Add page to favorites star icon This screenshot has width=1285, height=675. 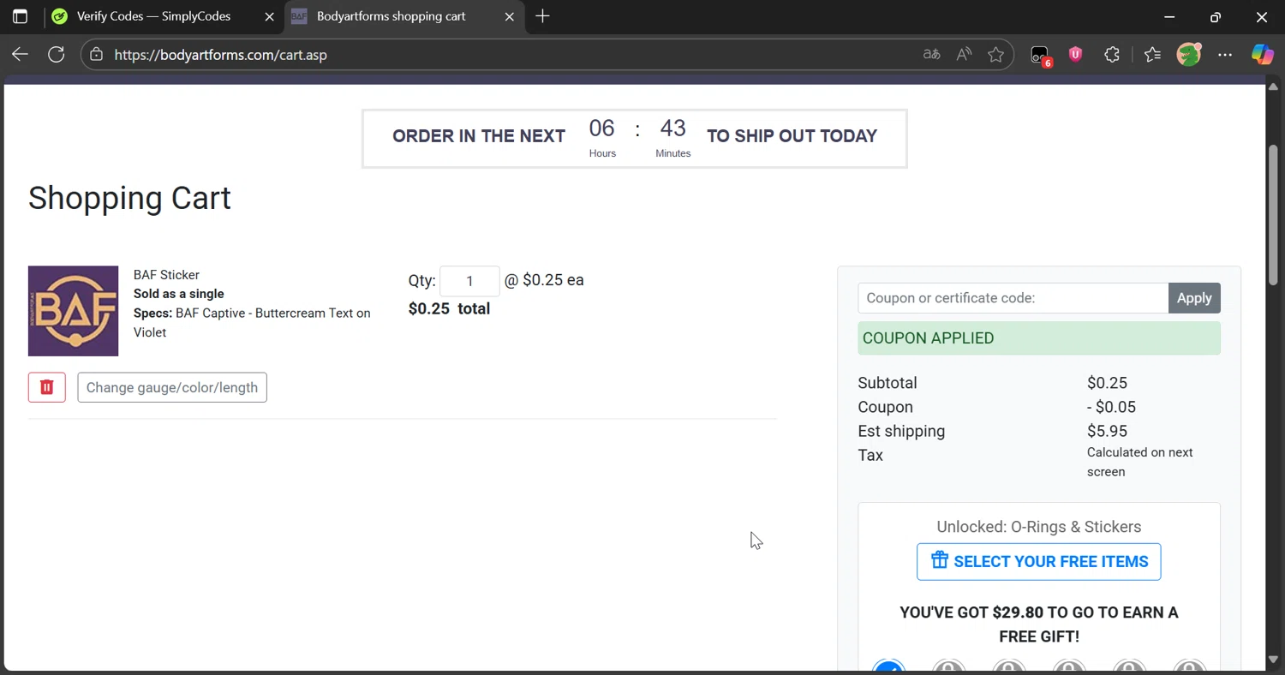click(995, 55)
